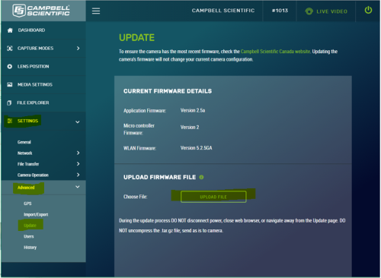Click the File Explorer icon
This screenshot has height=278, width=381.
(x=9, y=103)
